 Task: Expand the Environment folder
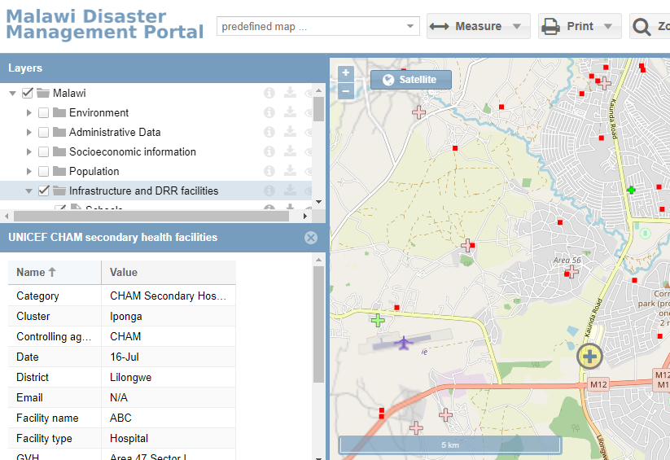(28, 113)
